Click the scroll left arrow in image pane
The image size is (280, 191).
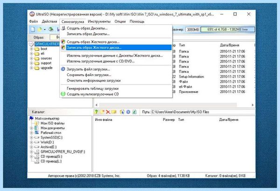(x=97, y=105)
